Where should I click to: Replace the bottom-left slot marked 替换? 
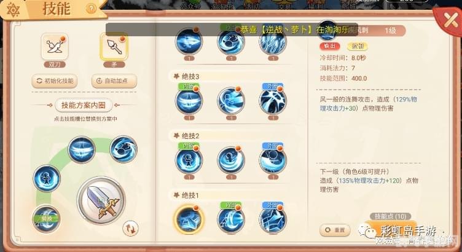click(x=46, y=219)
